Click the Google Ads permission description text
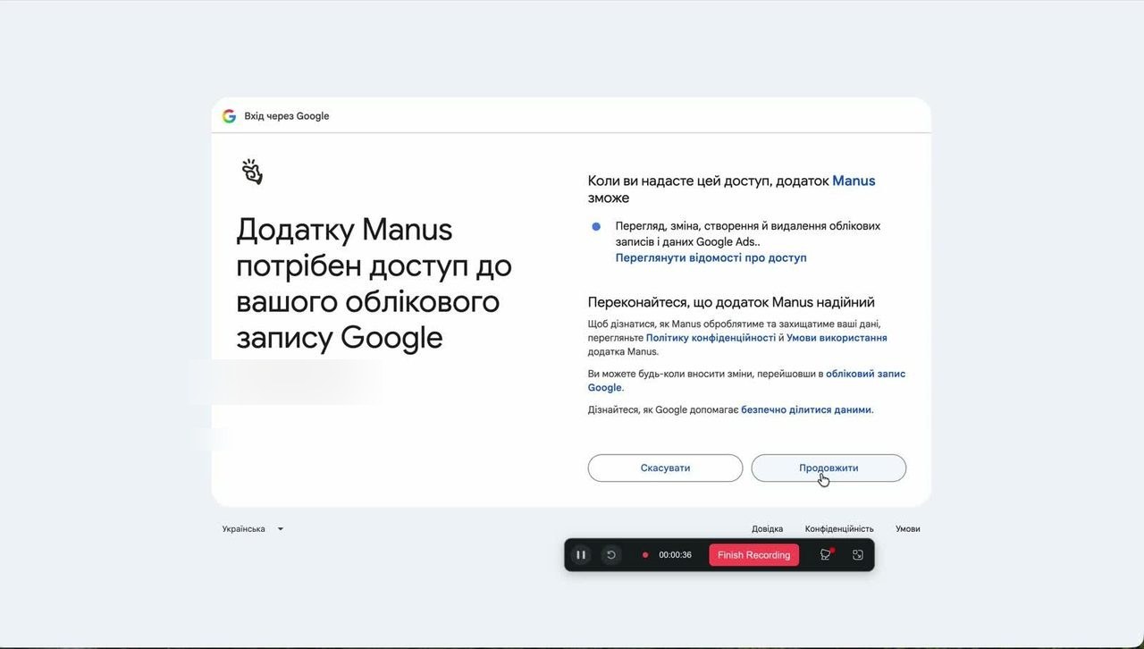Image resolution: width=1144 pixels, height=649 pixels. tap(748, 233)
